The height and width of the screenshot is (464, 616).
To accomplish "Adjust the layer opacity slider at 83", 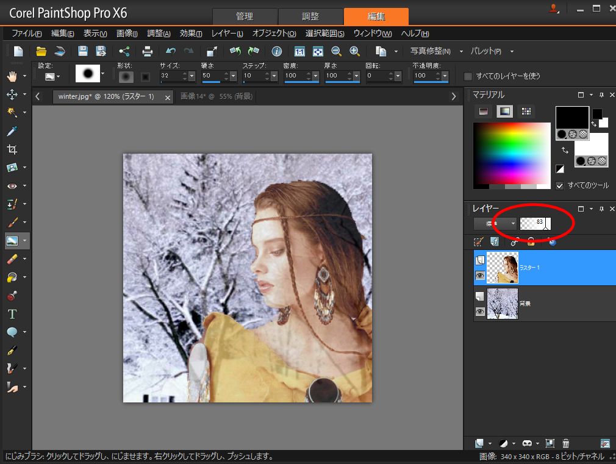I will point(535,224).
